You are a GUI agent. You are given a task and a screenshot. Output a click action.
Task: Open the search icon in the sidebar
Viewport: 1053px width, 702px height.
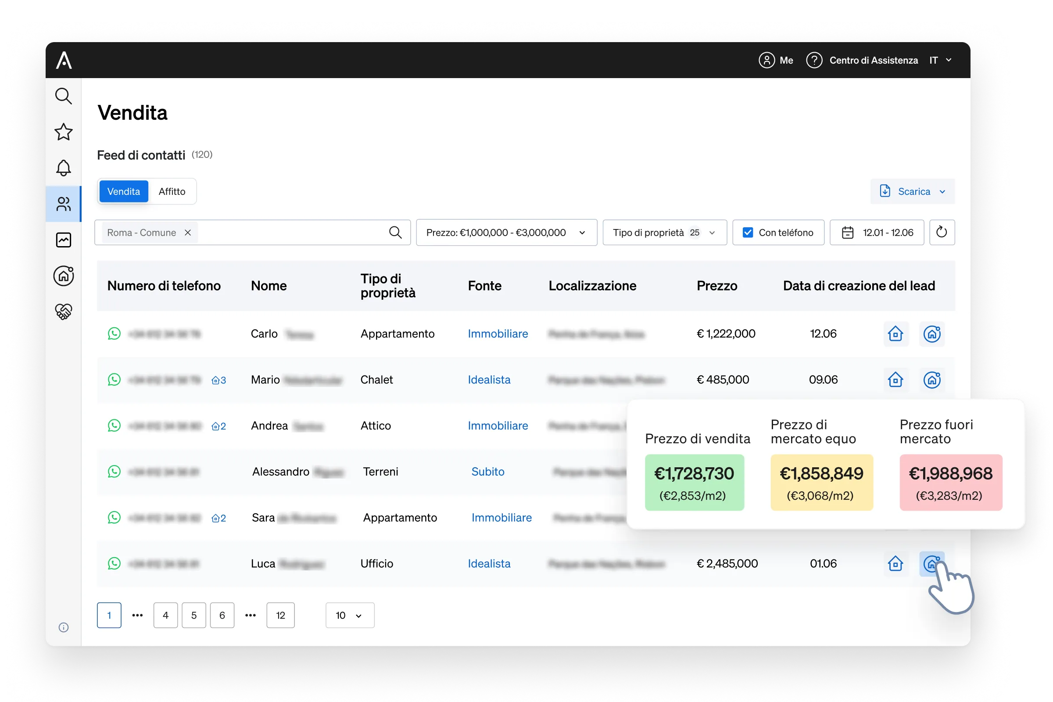click(64, 96)
